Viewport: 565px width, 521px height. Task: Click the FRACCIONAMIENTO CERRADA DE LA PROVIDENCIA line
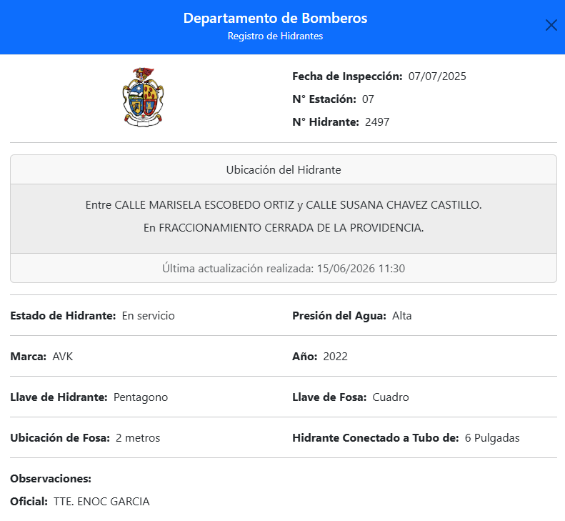(x=284, y=228)
